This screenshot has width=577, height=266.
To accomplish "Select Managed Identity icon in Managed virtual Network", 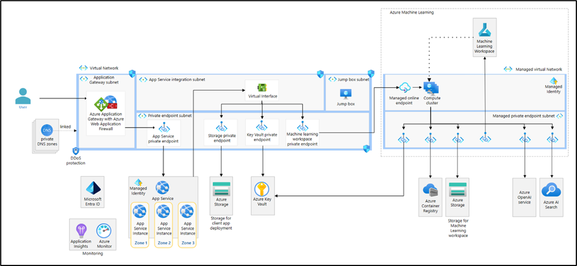I will coord(553,81).
